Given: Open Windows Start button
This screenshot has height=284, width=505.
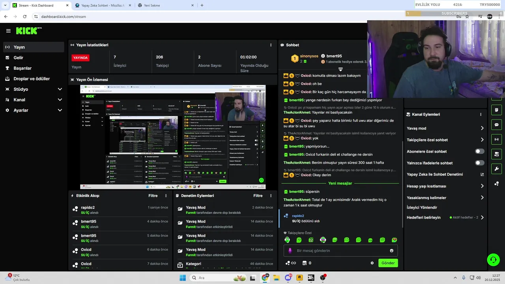Looking at the screenshot, I should [183, 278].
